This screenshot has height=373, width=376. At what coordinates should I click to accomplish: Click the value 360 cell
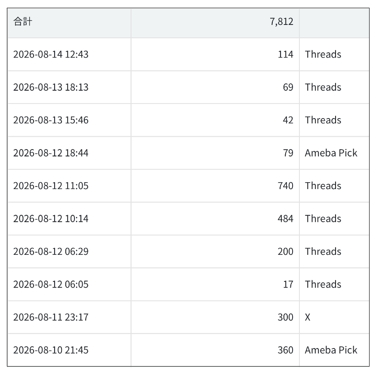click(215, 350)
